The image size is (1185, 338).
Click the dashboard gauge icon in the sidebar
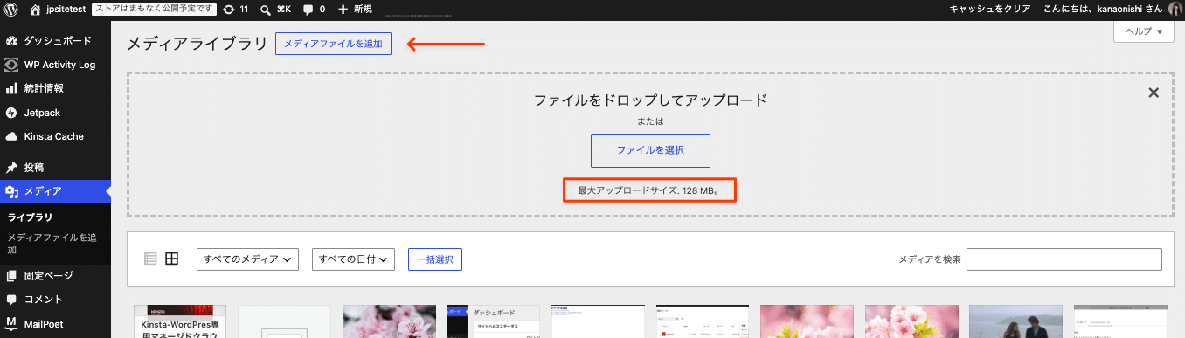tap(11, 41)
